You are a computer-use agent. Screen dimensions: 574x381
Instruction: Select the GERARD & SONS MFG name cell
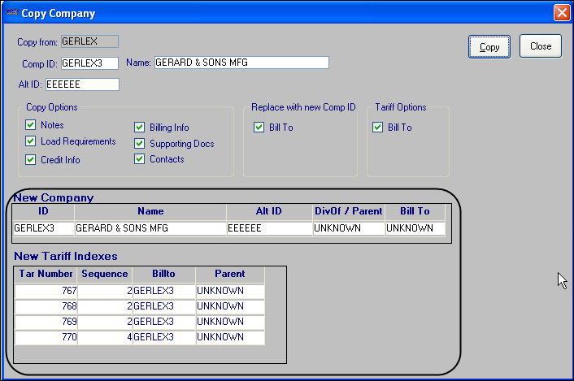point(150,228)
